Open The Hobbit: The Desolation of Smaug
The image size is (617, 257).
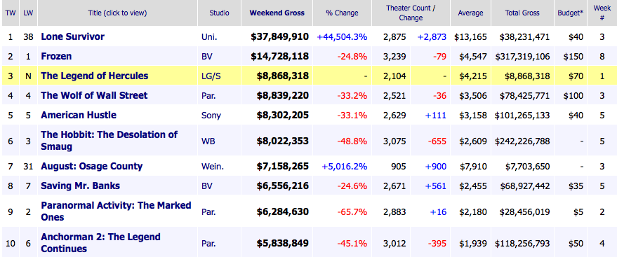coord(109,141)
